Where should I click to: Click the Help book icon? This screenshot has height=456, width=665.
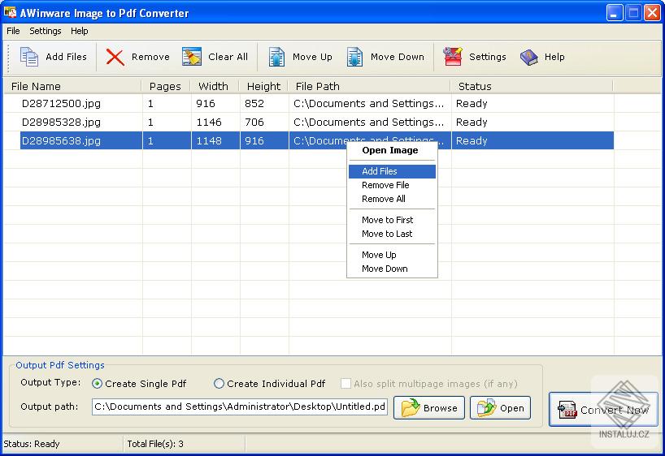point(529,57)
